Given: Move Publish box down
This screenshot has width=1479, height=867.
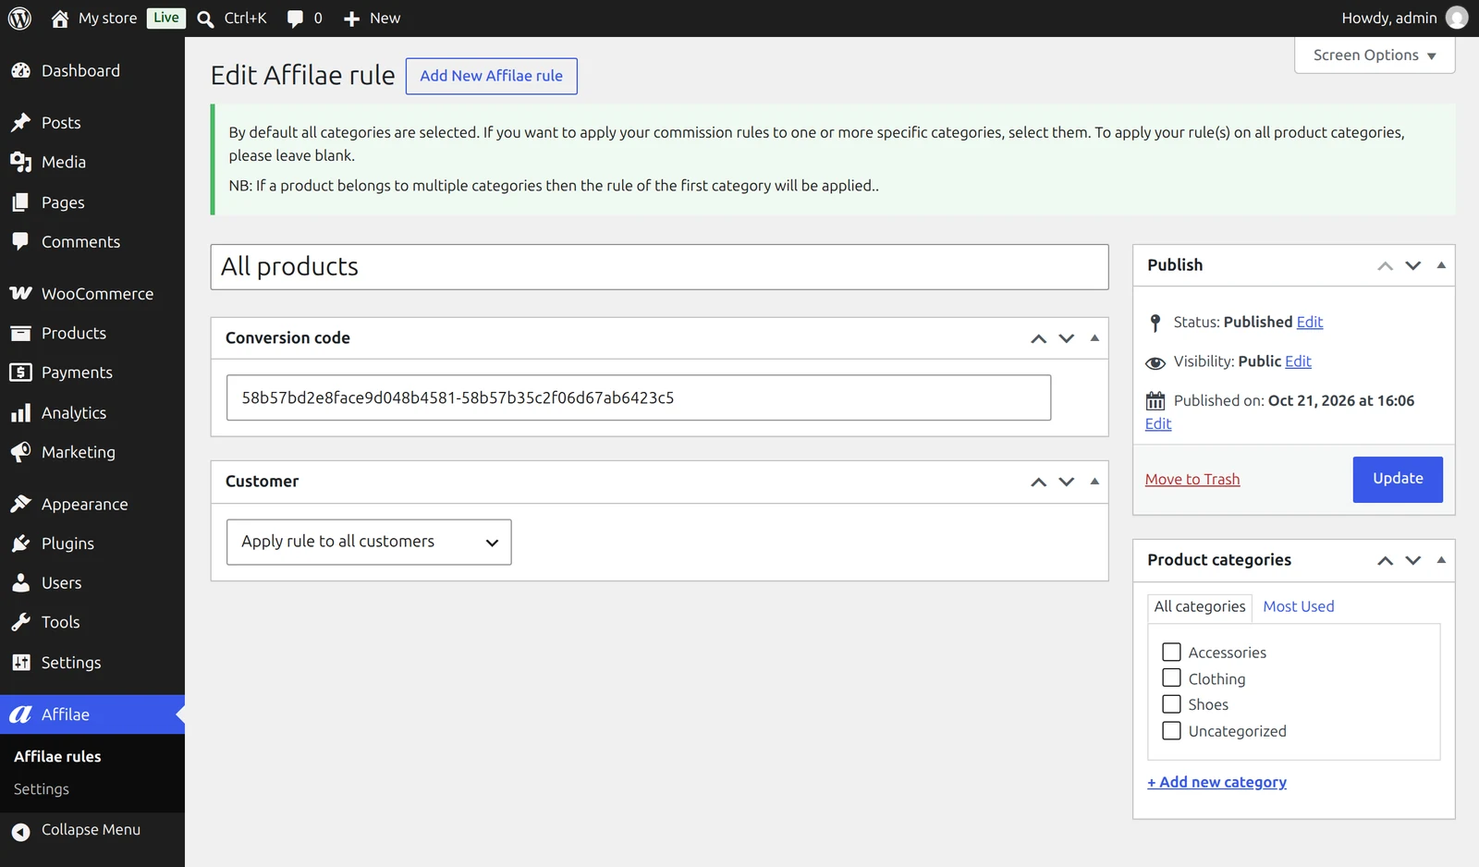Looking at the screenshot, I should [x=1413, y=265].
